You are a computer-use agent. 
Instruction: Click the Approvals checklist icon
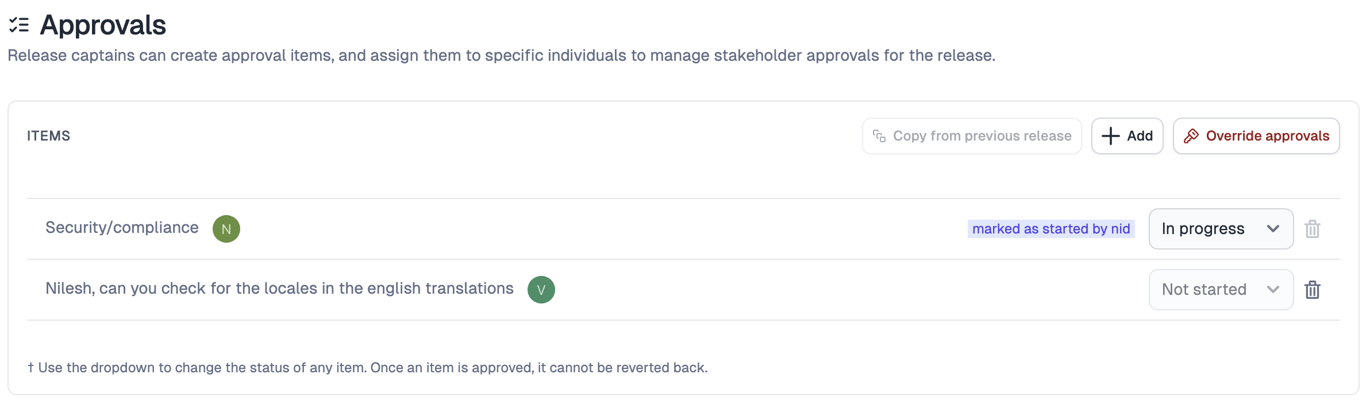click(x=19, y=25)
